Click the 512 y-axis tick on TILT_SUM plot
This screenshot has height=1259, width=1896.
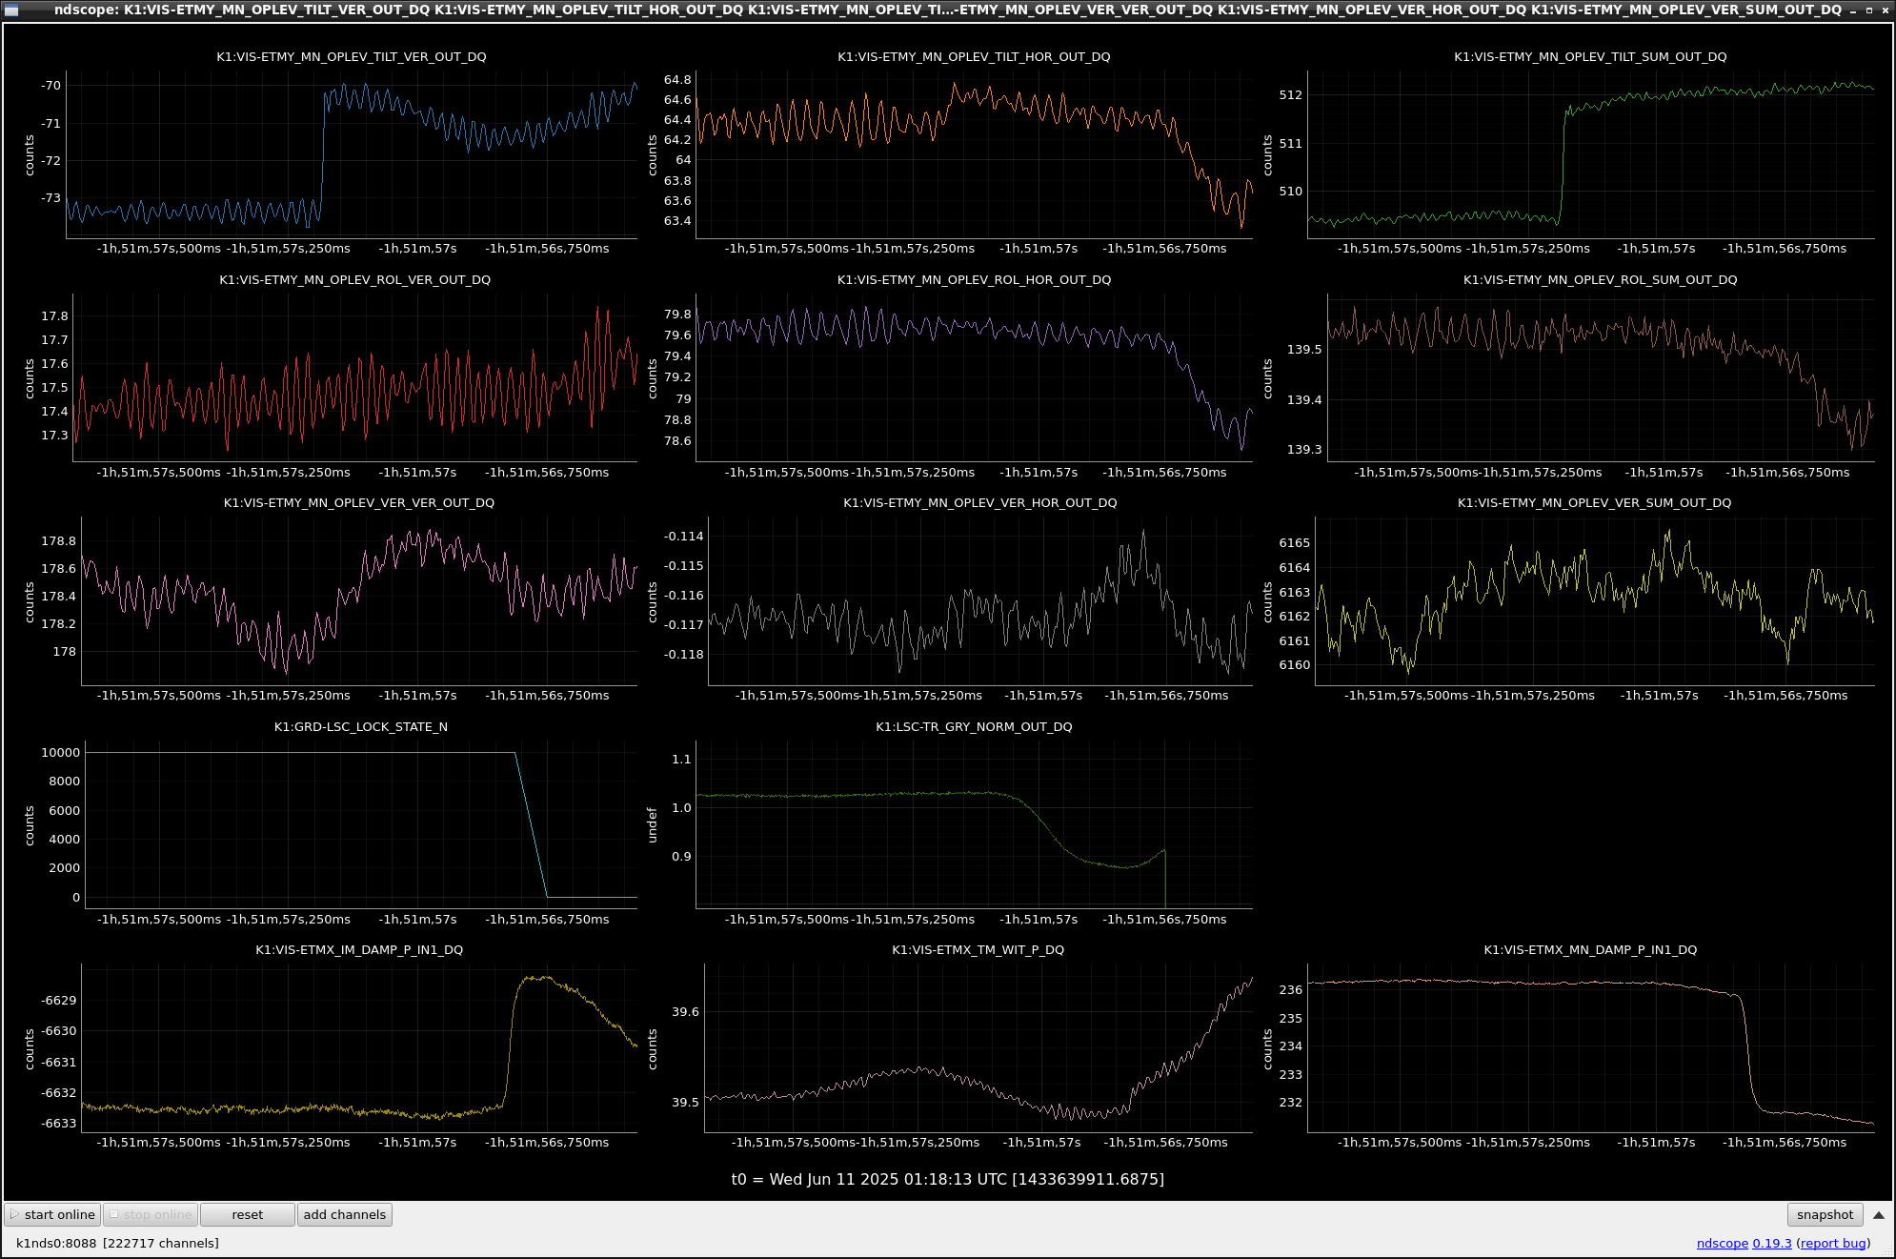[1290, 95]
